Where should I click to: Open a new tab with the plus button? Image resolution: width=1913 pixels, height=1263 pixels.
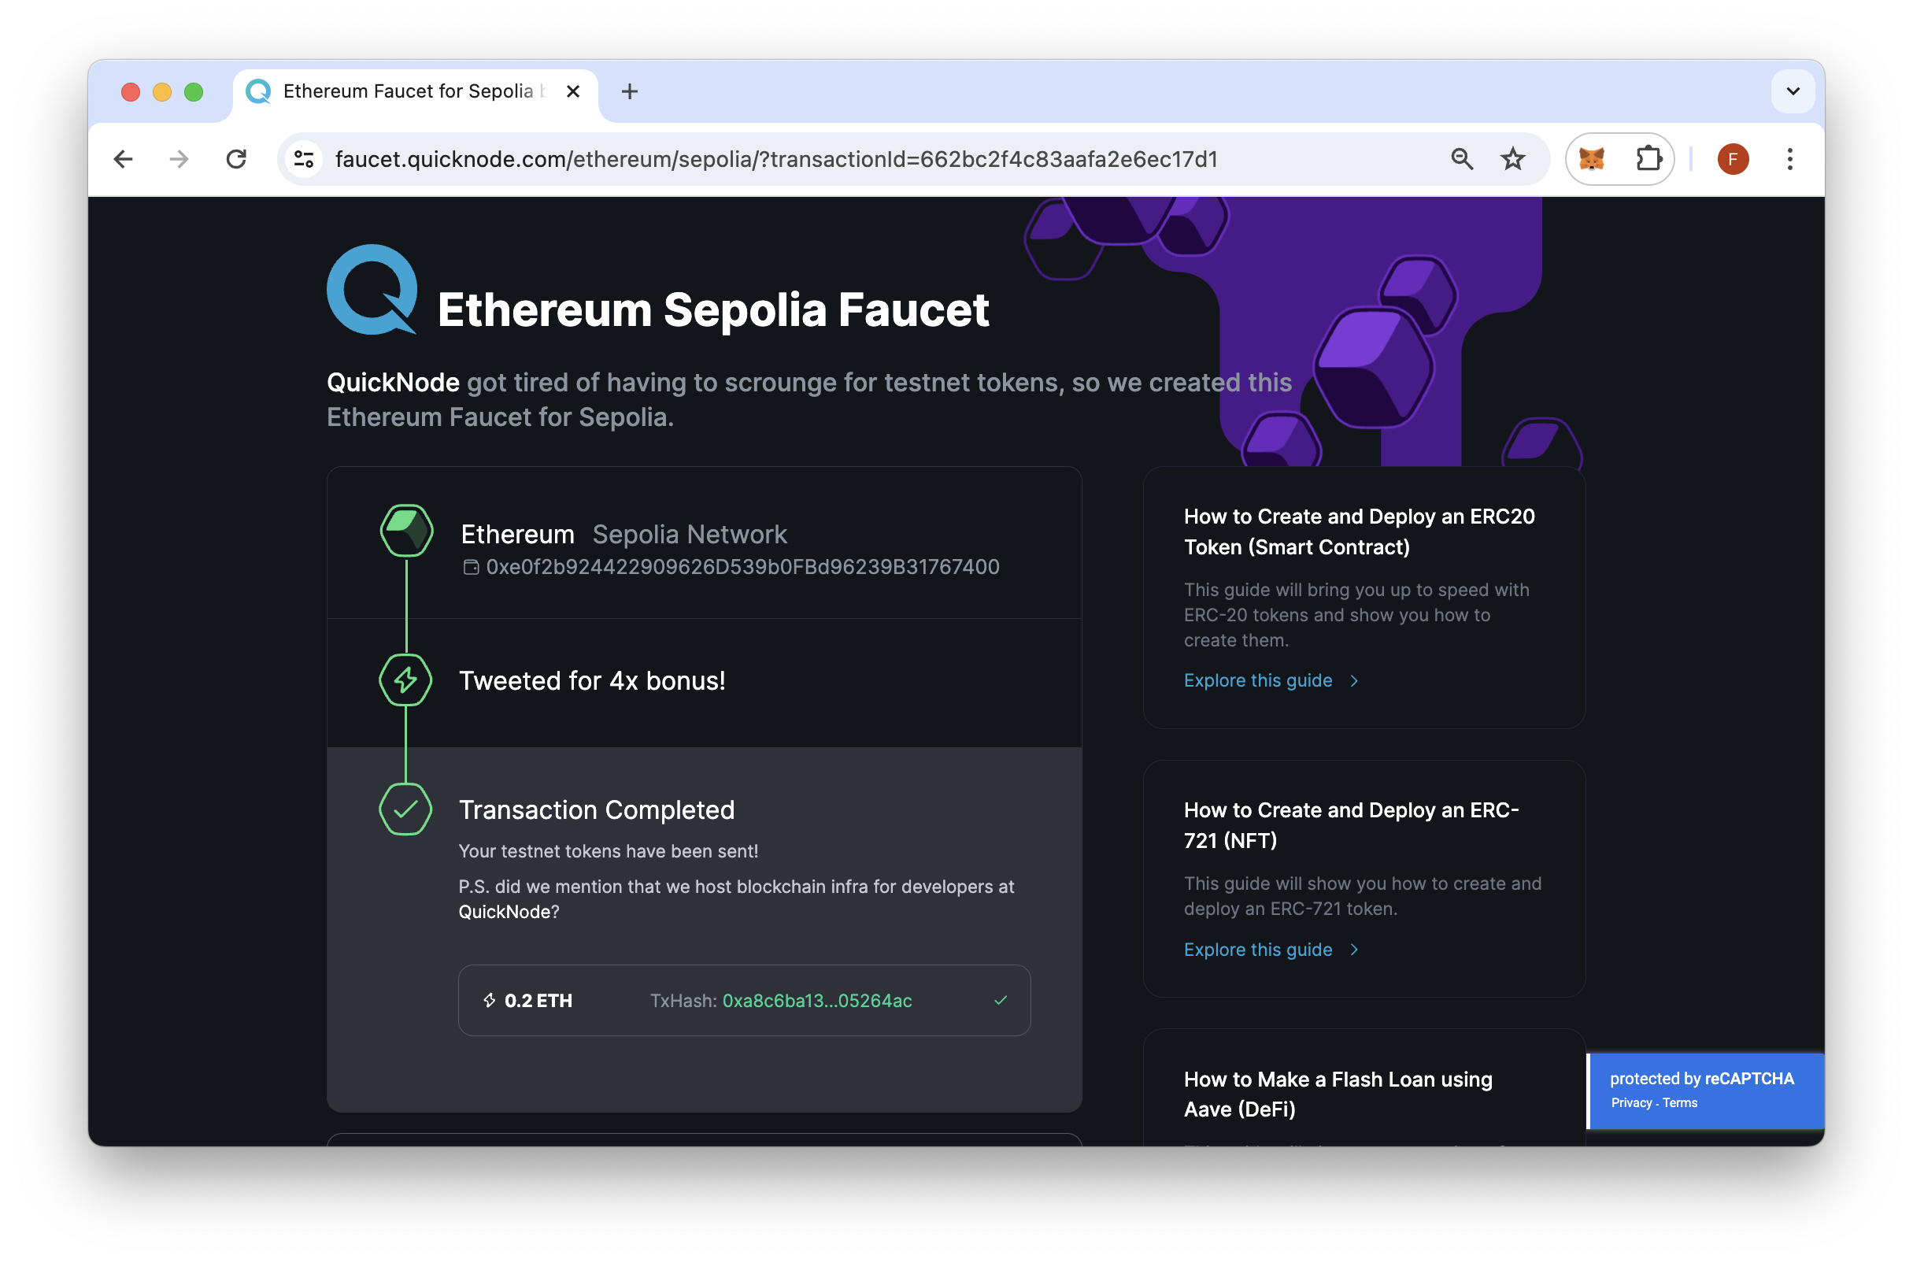point(629,91)
